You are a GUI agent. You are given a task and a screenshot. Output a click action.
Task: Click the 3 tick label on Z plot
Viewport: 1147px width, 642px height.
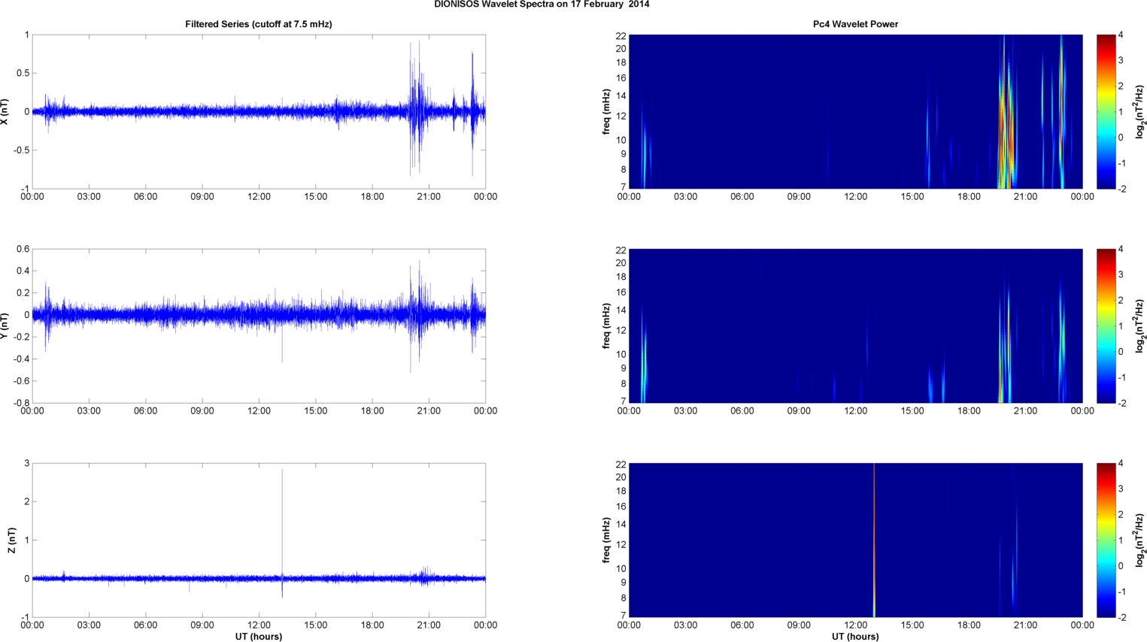tap(26, 463)
